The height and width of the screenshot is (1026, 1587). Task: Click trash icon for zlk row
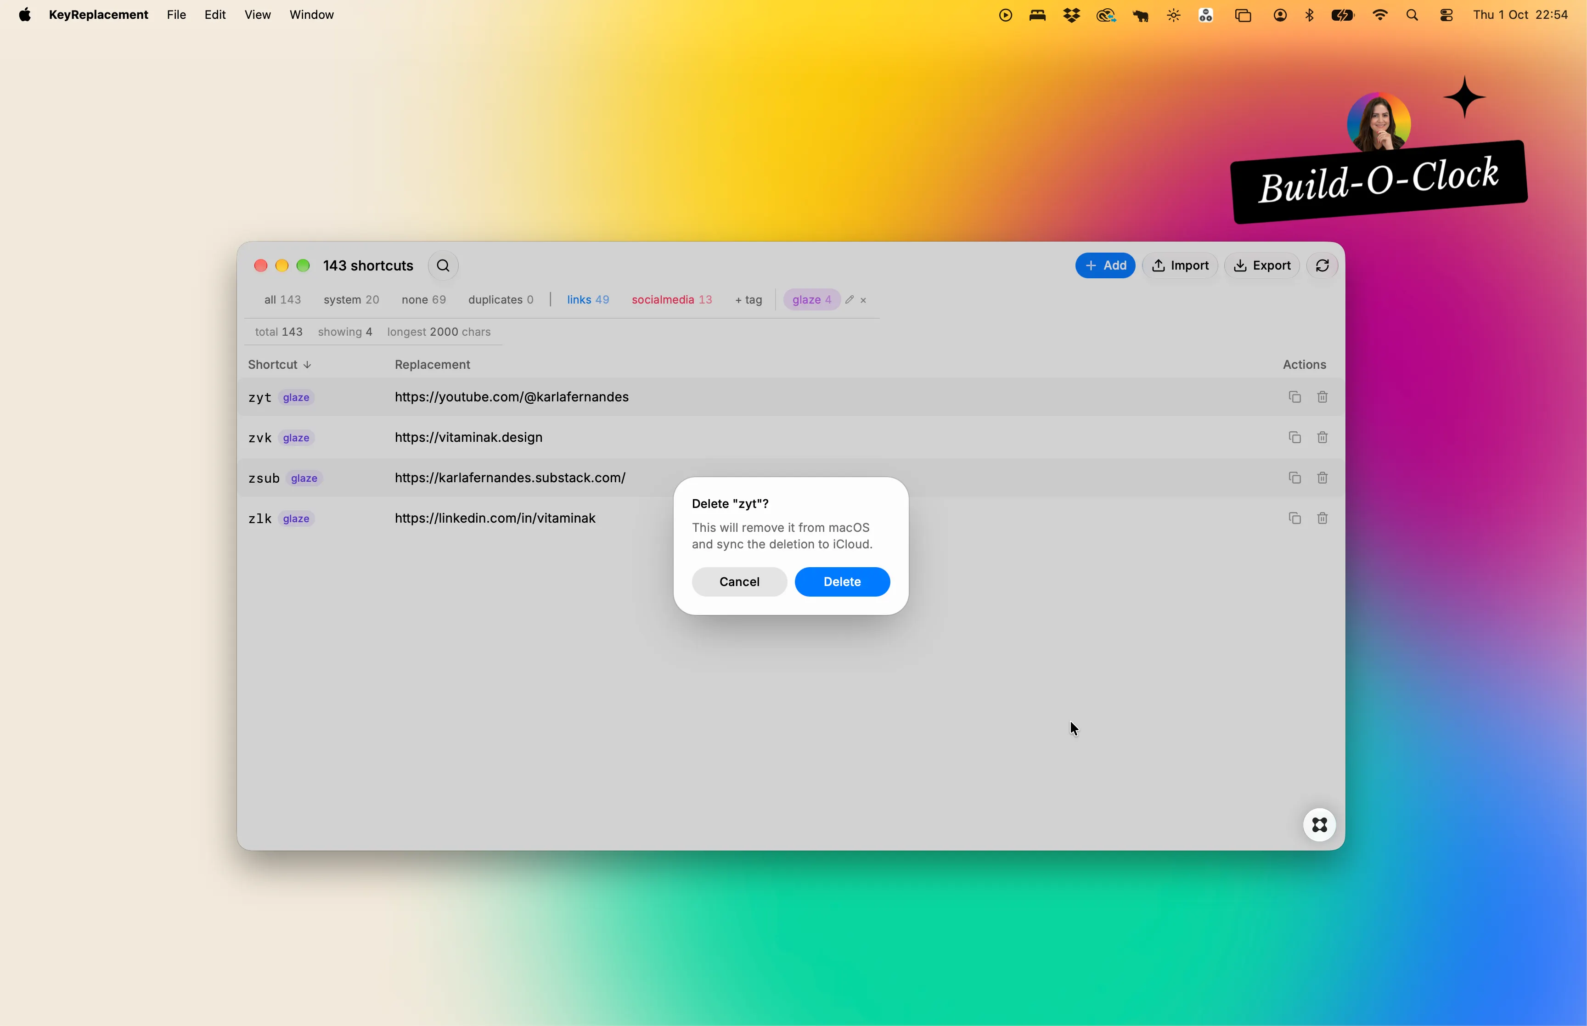pyautogui.click(x=1322, y=519)
